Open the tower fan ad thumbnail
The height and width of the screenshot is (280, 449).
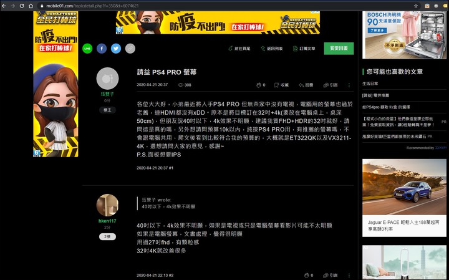click(404, 262)
